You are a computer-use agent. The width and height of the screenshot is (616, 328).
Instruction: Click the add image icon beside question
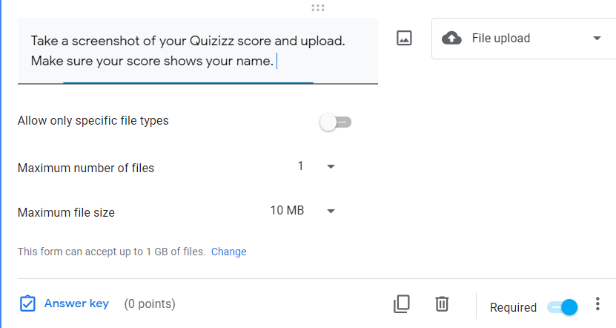404,38
